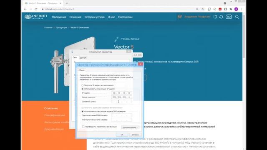Open the Chrome three-dot menu
The width and height of the screenshot is (267, 150).
click(242, 9)
